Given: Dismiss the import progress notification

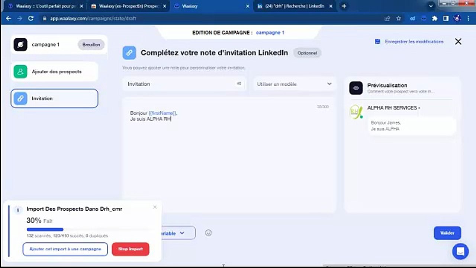Looking at the screenshot, I should click(155, 207).
